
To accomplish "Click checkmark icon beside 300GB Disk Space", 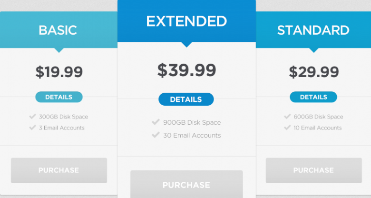I will pos(32,116).
